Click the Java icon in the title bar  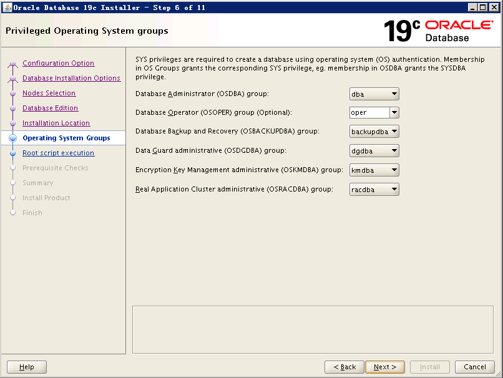pyautogui.click(x=7, y=7)
